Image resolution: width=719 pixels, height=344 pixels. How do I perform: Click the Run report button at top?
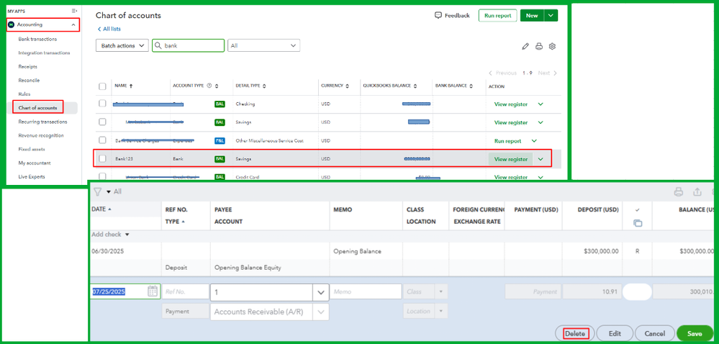pos(498,16)
